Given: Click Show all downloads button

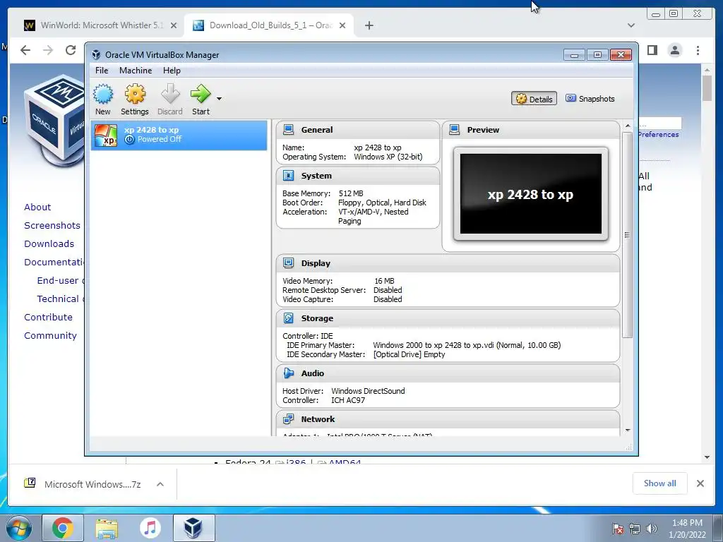Looking at the screenshot, I should tap(660, 483).
